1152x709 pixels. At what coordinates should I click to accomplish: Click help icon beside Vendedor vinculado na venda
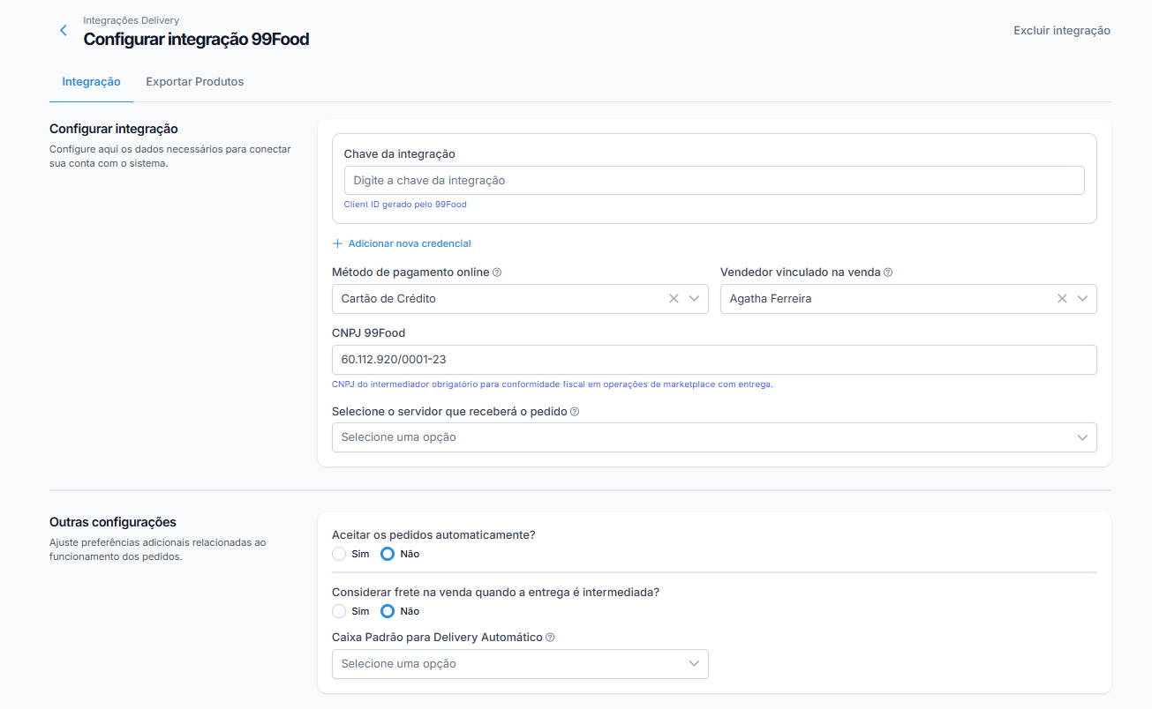tap(888, 272)
